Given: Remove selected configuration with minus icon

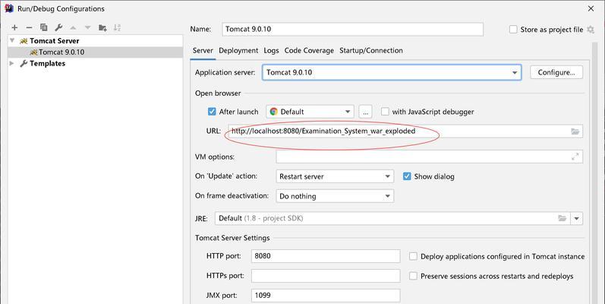Looking at the screenshot, I should [29, 28].
